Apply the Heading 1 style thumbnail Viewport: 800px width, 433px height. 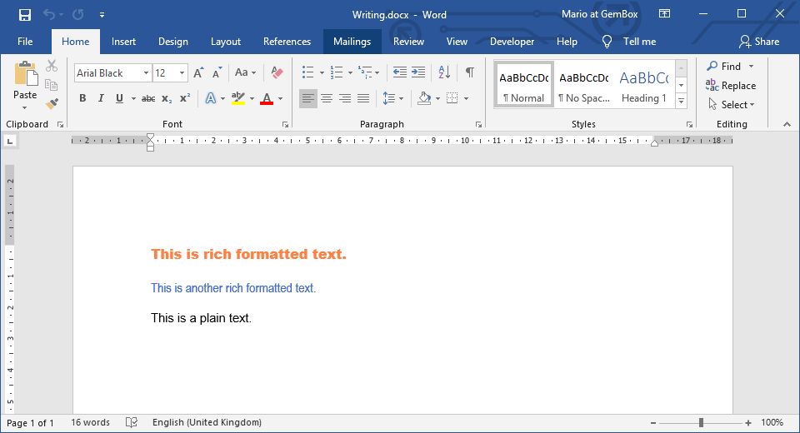(643, 85)
